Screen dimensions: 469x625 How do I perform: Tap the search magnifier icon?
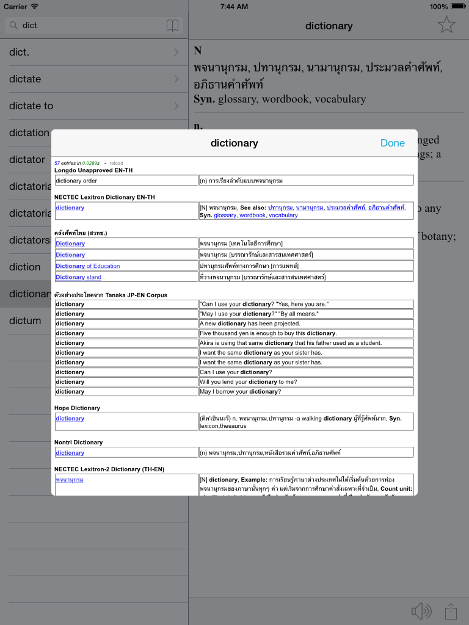pyautogui.click(x=13, y=26)
